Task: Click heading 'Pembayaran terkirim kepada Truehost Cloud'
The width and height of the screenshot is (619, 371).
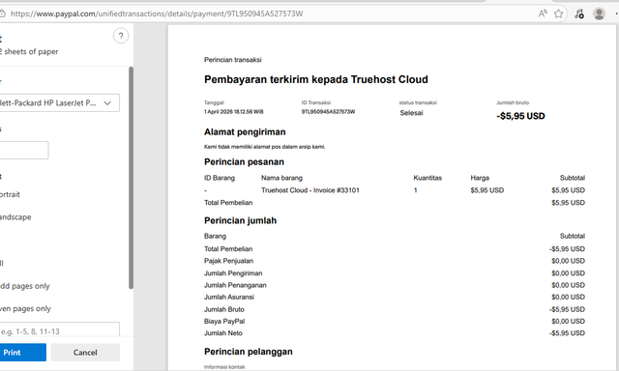Action: click(x=316, y=79)
